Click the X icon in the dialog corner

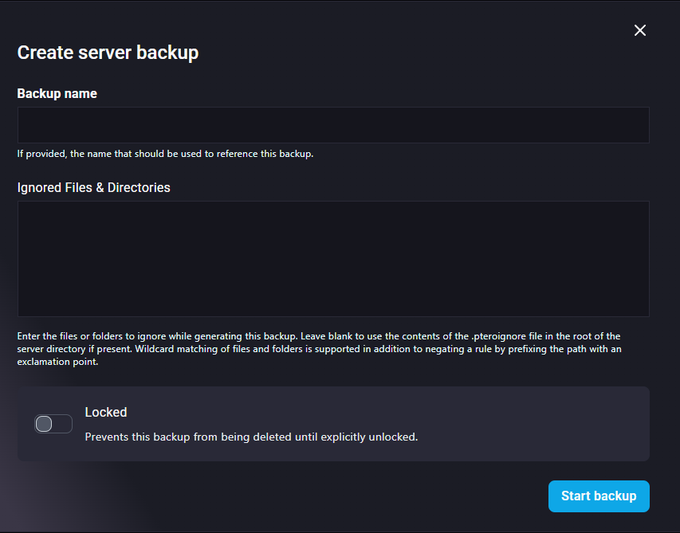[x=639, y=30]
